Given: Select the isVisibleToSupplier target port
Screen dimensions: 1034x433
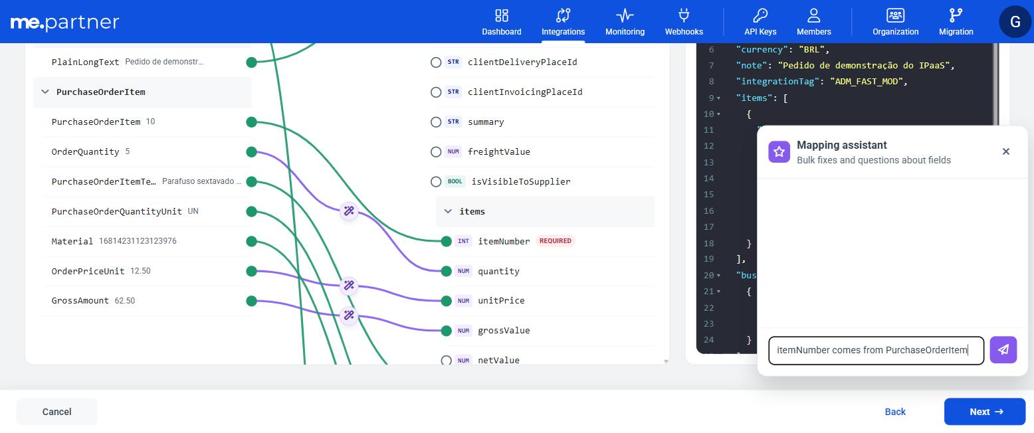Looking at the screenshot, I should point(436,181).
